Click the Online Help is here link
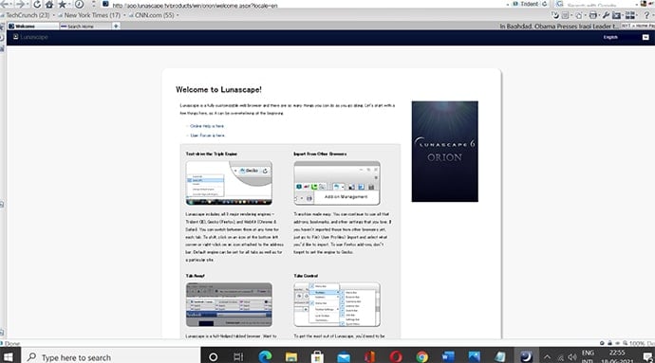The height and width of the screenshot is (363, 655). pyautogui.click(x=207, y=126)
